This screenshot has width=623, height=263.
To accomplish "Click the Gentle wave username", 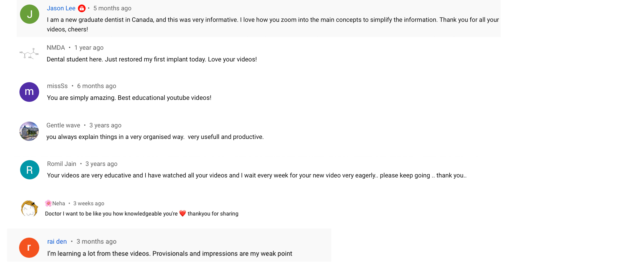I will tap(63, 125).
